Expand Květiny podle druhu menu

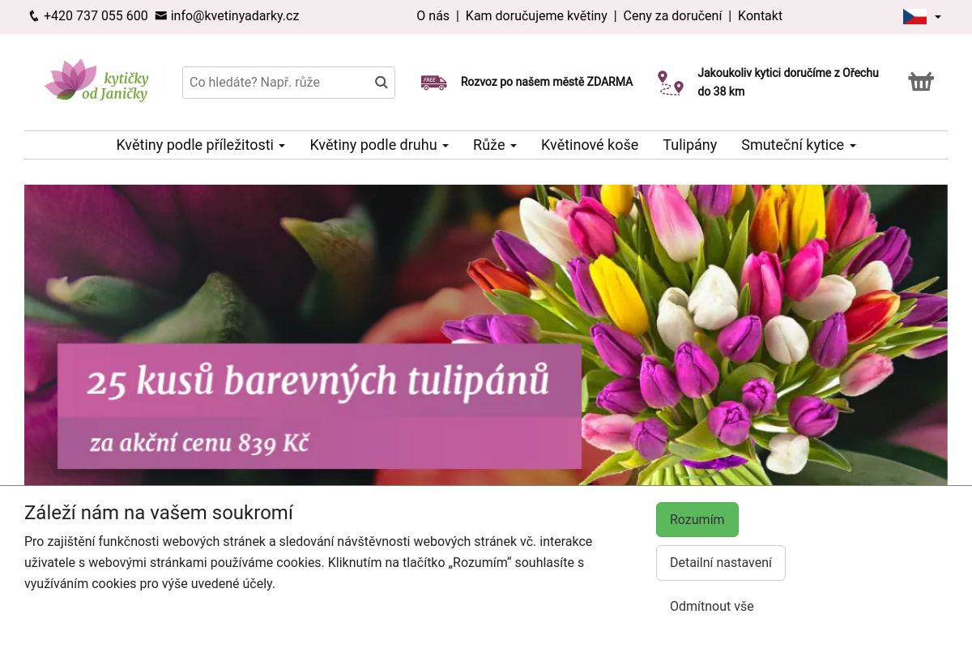[378, 145]
